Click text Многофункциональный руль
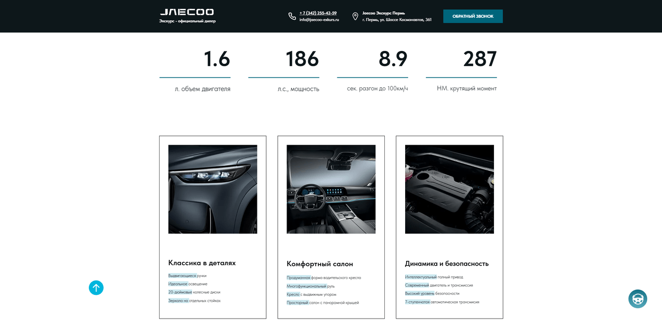This screenshot has width=662, height=326. pos(311,286)
